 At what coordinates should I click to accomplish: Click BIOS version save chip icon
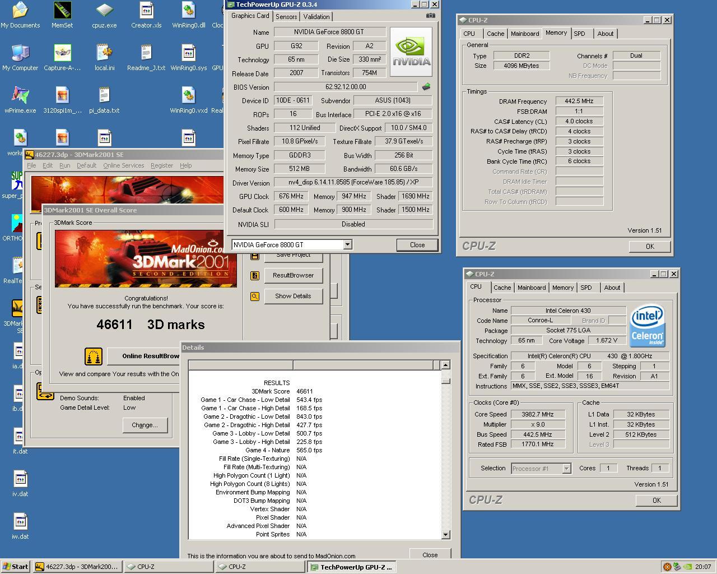[426, 87]
